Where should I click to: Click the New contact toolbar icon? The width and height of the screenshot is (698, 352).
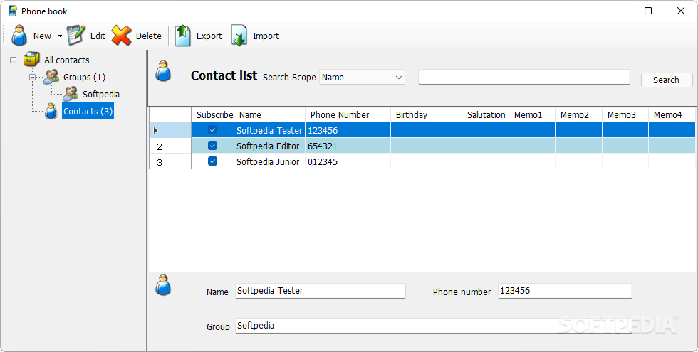pyautogui.click(x=19, y=36)
